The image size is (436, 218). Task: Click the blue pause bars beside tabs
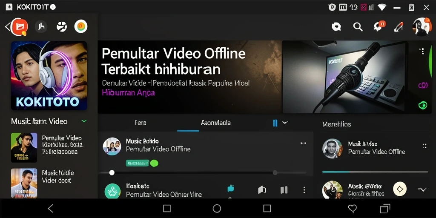(x=275, y=123)
